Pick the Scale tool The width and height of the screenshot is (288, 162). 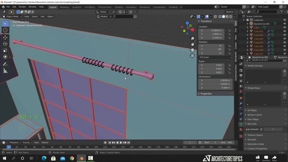5,50
